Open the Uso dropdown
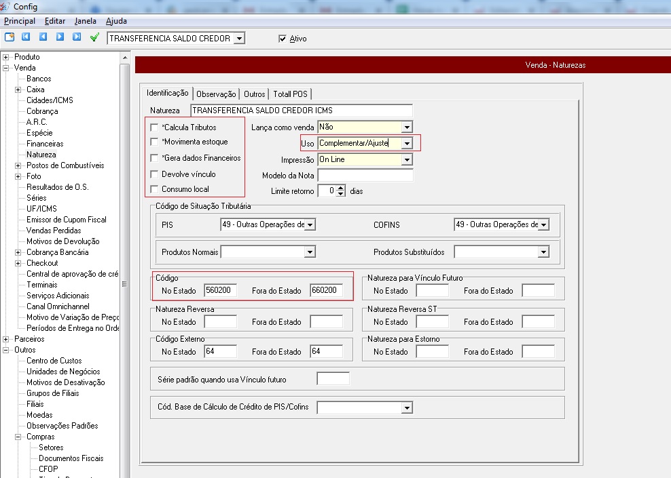Image resolution: width=671 pixels, height=478 pixels. (x=406, y=143)
